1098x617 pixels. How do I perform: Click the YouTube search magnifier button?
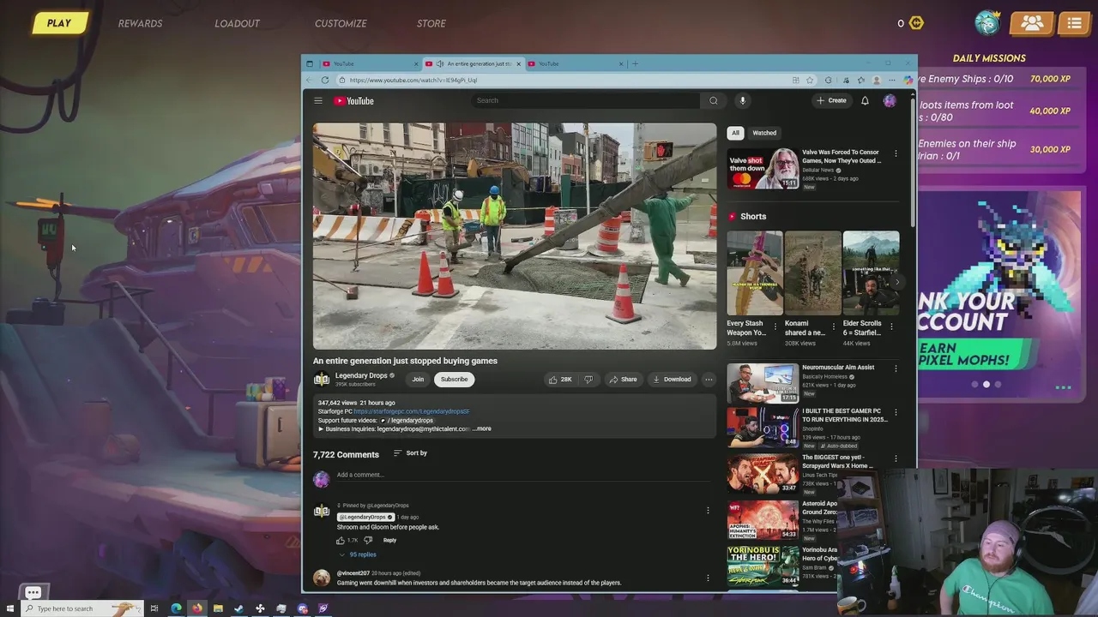[x=713, y=100]
